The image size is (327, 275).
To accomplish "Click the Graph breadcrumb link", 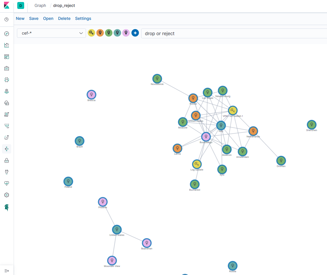I will [x=40, y=5].
